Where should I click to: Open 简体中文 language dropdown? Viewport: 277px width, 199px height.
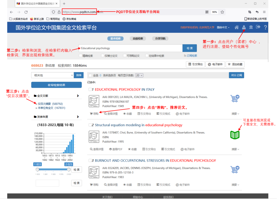[x=223, y=27]
